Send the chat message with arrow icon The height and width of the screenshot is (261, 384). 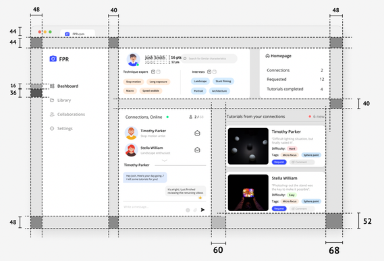(x=202, y=210)
